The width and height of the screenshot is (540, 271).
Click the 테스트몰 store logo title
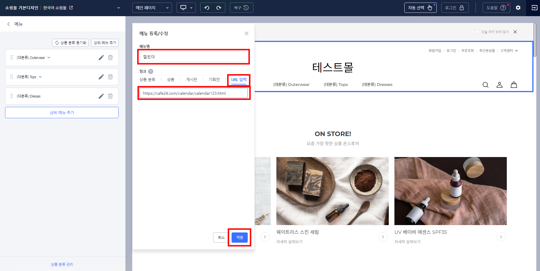click(333, 67)
